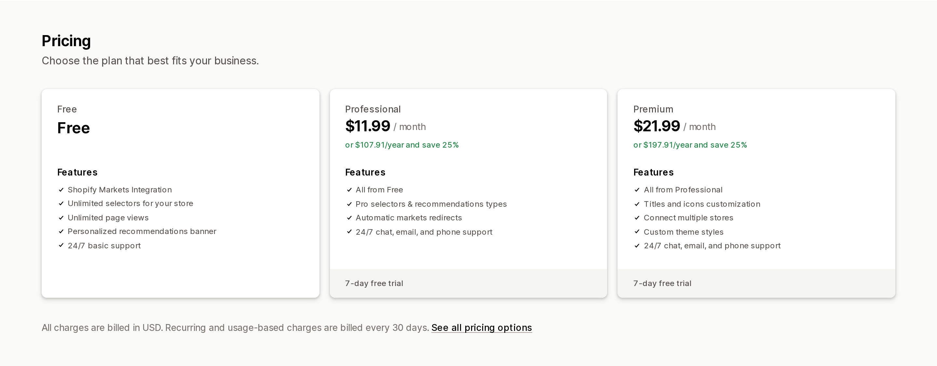937x366 pixels.
Task: Select the Premium plan $21.99 price
Action: 657,126
